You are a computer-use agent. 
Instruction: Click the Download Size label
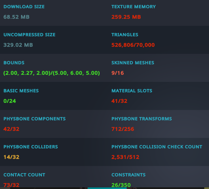[x=24, y=7]
